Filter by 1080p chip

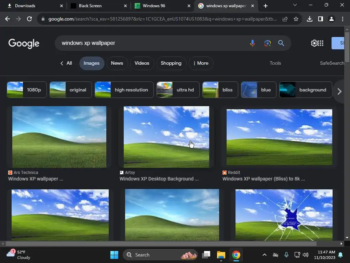click(27, 90)
